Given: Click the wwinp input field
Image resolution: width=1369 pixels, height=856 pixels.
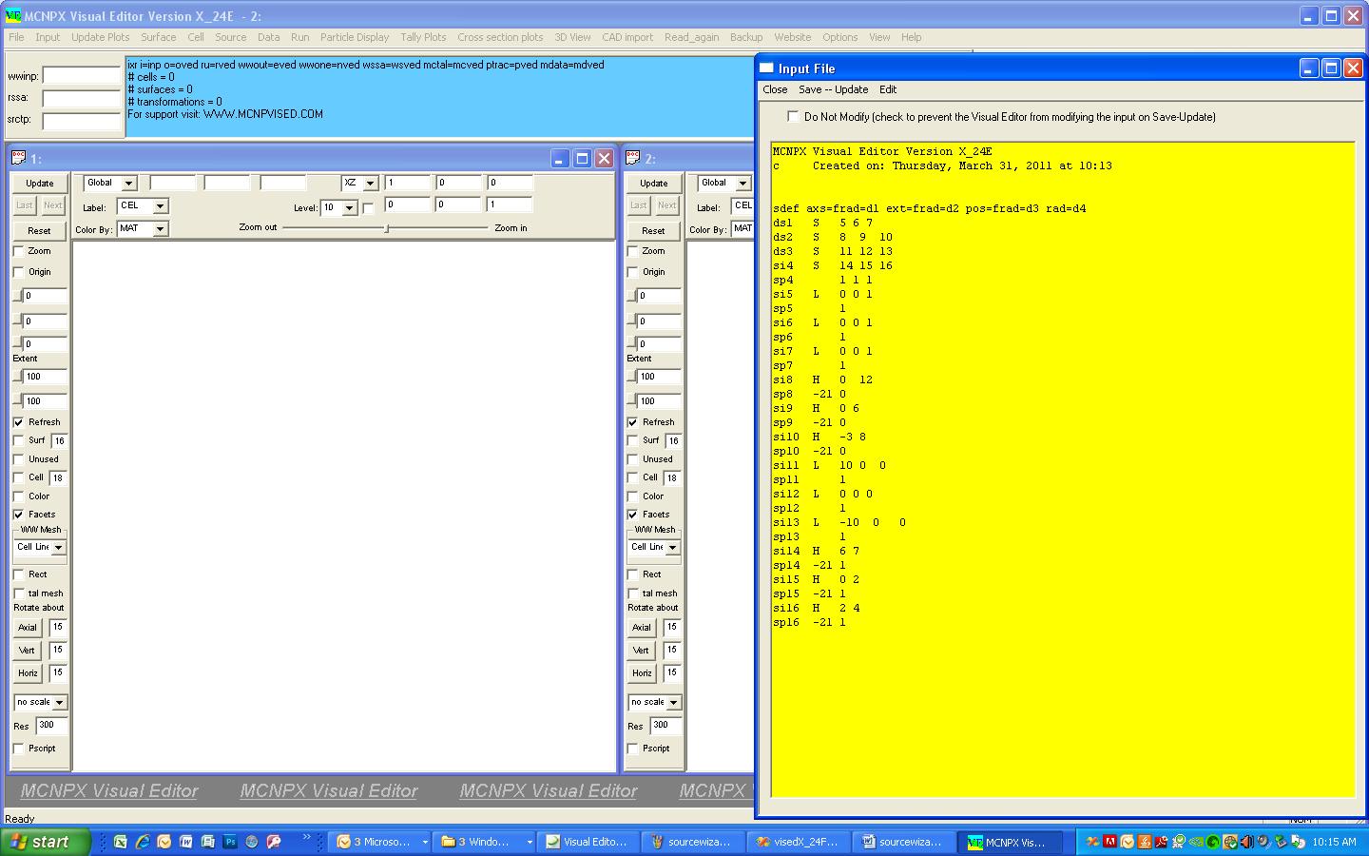Looking at the screenshot, I should click(x=81, y=76).
